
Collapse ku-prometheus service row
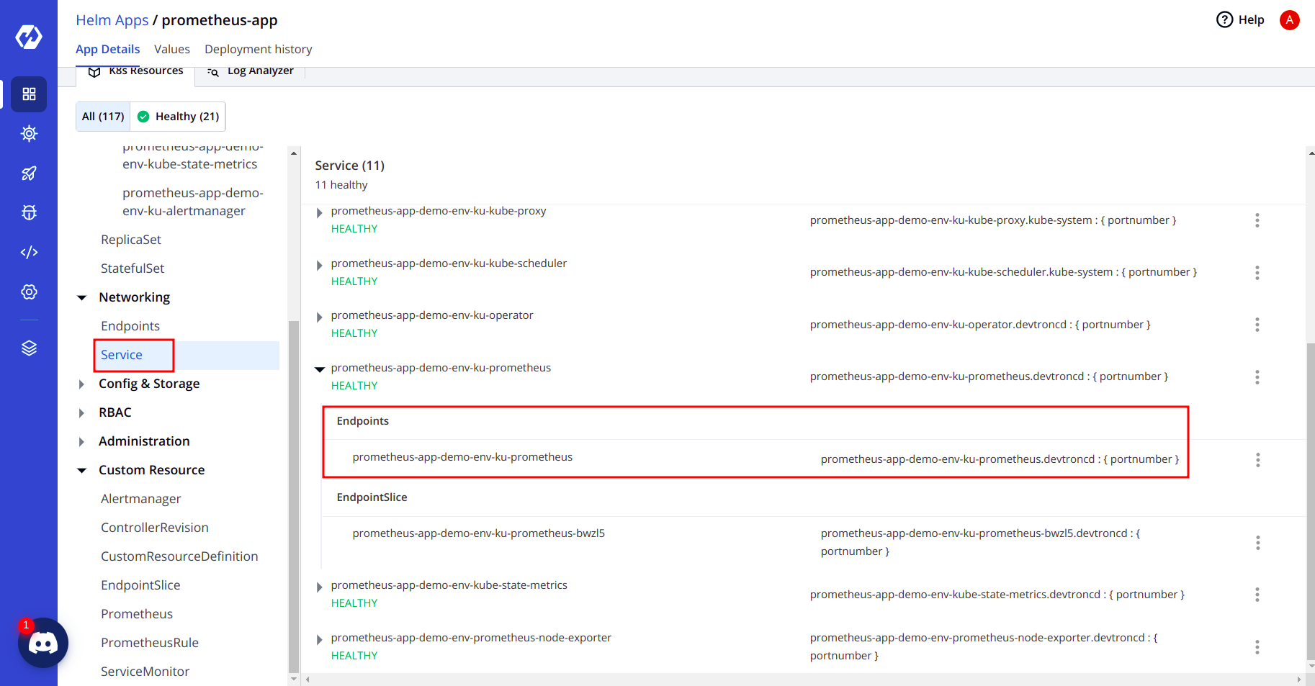point(320,369)
